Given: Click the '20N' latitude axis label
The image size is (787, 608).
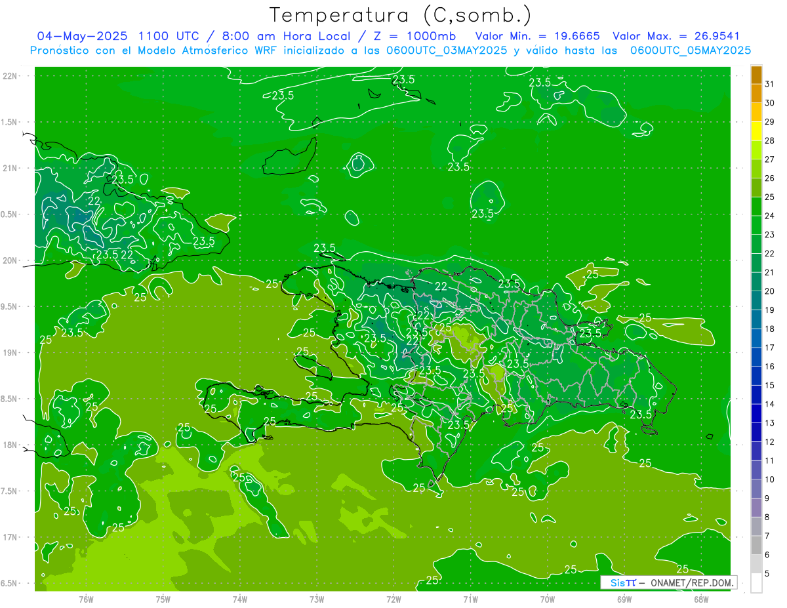Looking at the screenshot, I should pos(10,260).
